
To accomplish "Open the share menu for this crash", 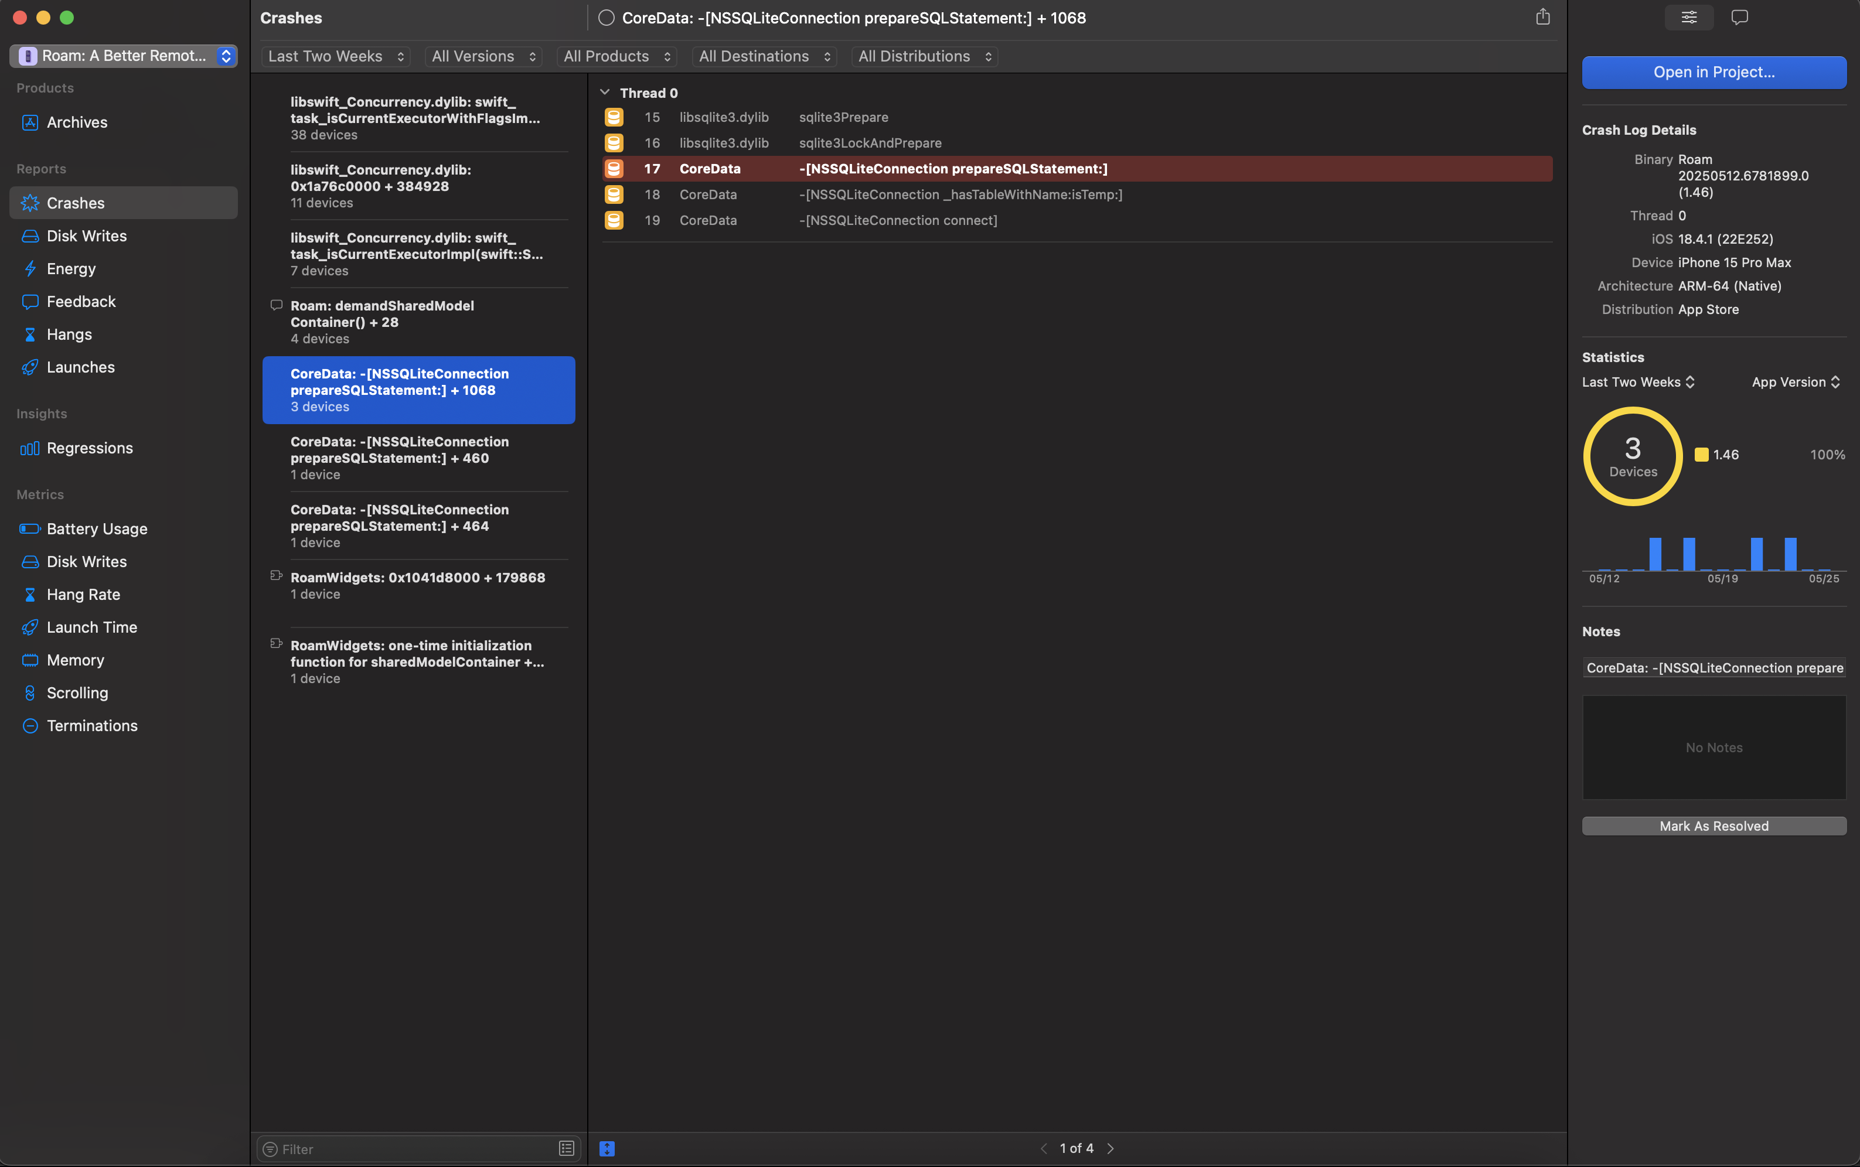I will tap(1542, 17).
